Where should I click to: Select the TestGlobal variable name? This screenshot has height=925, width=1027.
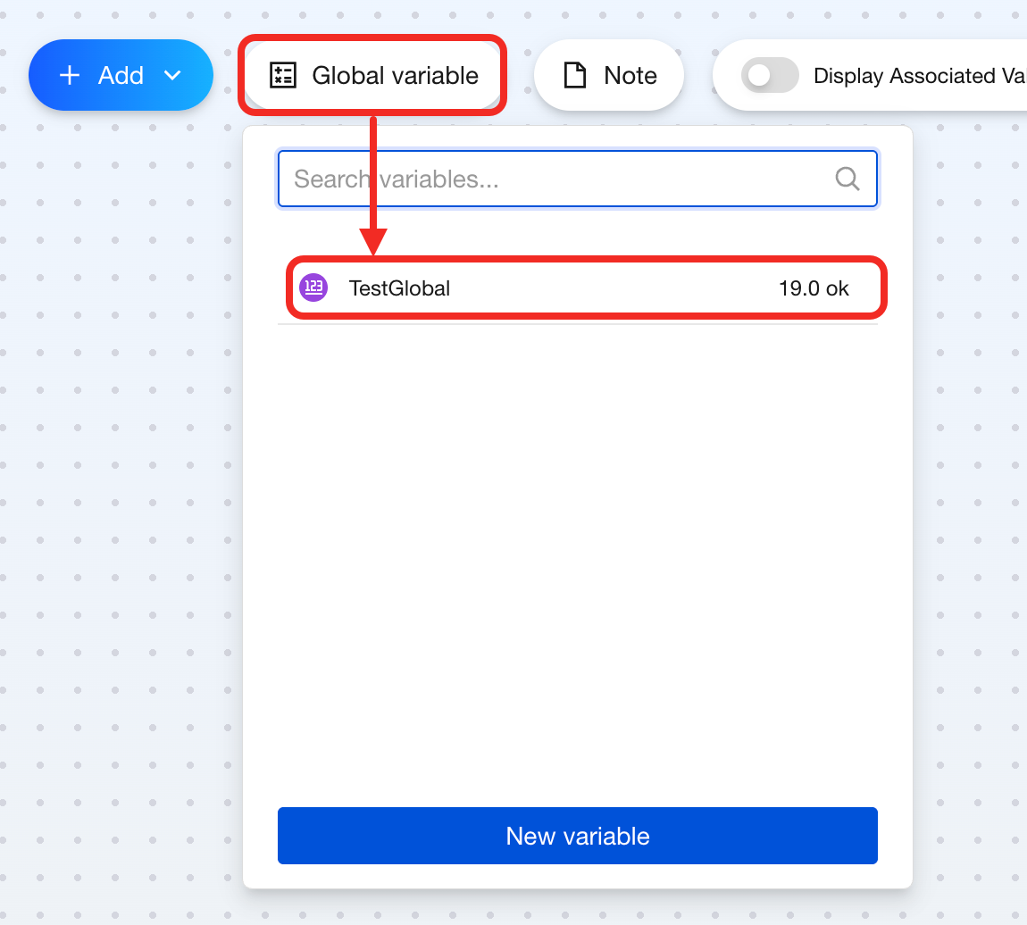399,288
